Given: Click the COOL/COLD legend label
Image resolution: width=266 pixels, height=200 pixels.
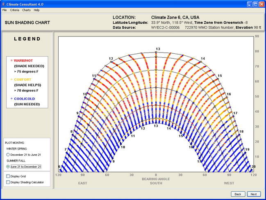Looking at the screenshot, I should point(25,99).
